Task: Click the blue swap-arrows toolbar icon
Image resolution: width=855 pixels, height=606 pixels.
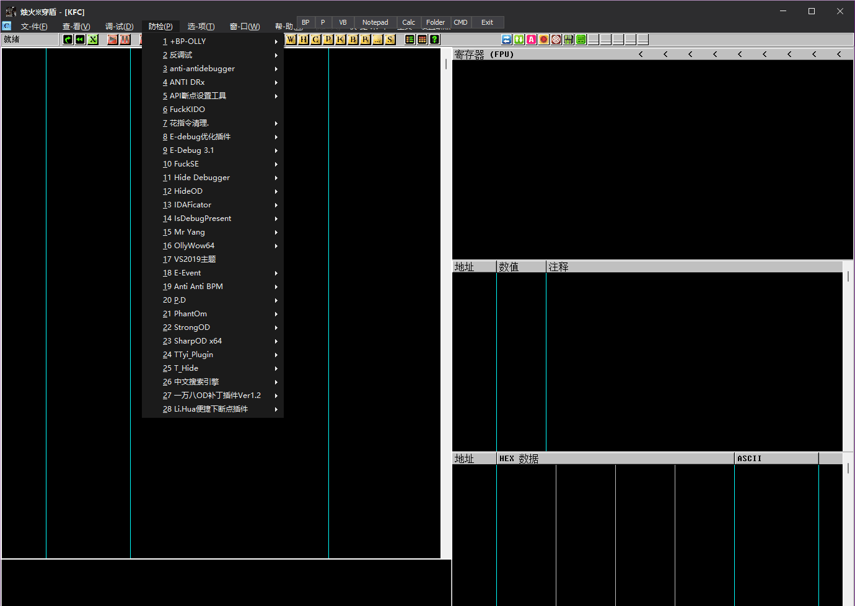Action: coord(506,40)
